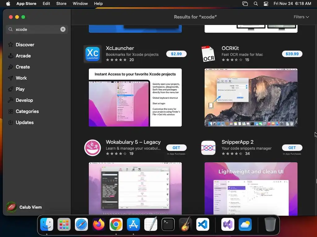Click "Fast OCR made for Mac" subtitle

pos(242,54)
